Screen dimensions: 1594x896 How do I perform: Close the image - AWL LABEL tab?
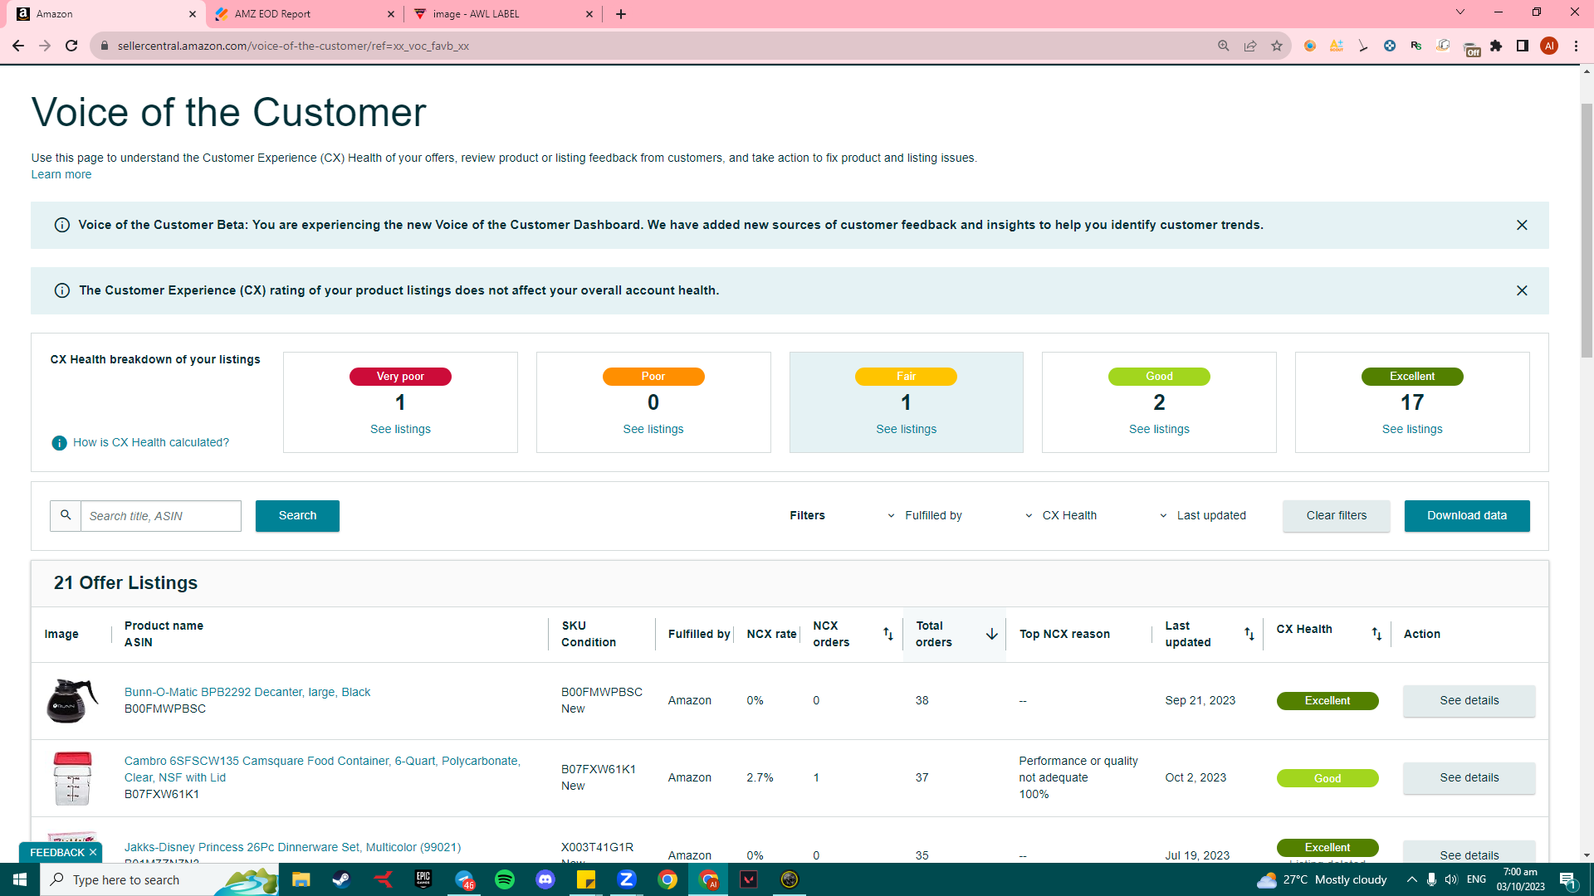pyautogui.click(x=589, y=14)
